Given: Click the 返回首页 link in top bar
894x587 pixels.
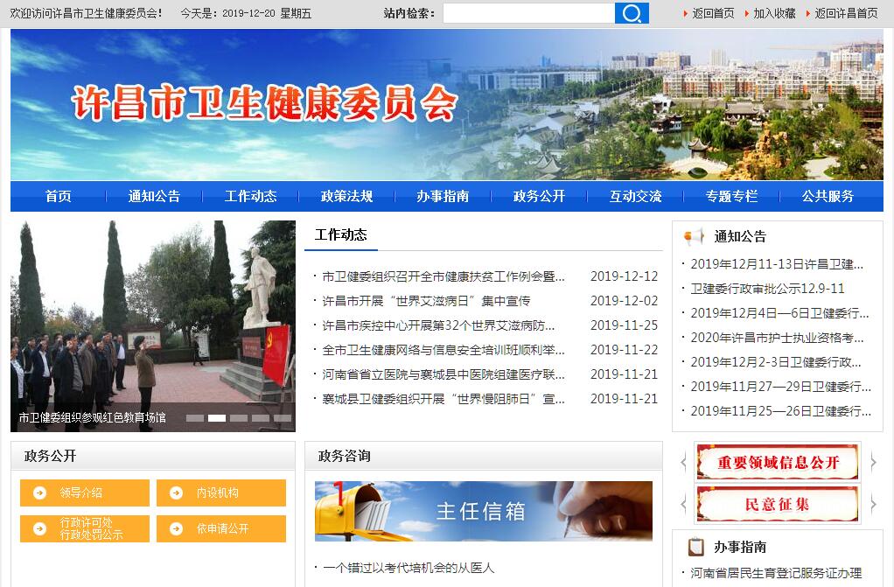Looking at the screenshot, I should (x=713, y=13).
